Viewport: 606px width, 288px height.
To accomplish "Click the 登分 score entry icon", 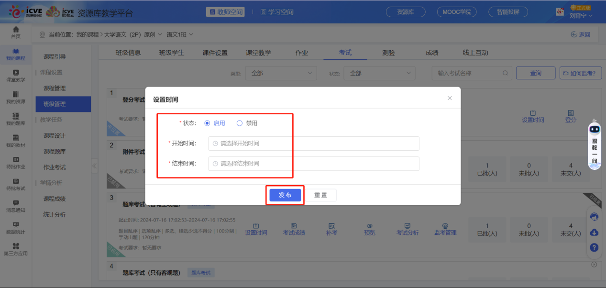I will point(570,116).
